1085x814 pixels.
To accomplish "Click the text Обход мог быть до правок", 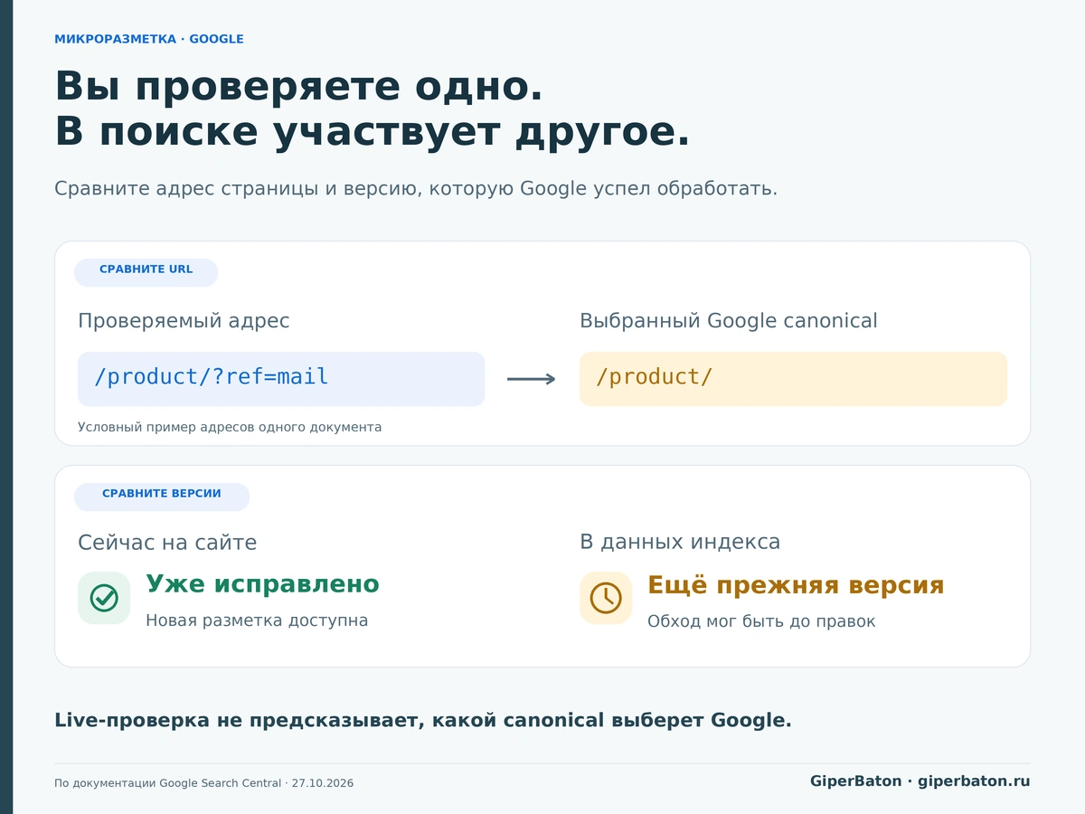I will 761,621.
